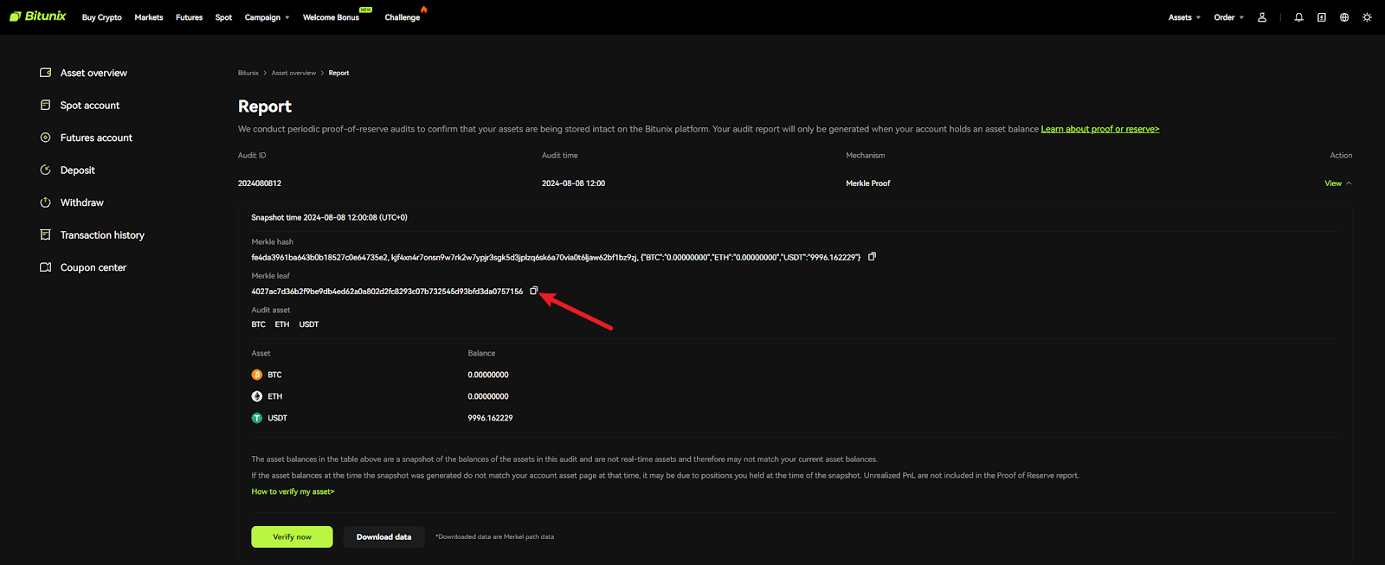This screenshot has height=565, width=1385.
Task: Expand the Campaign dropdown
Action: (267, 17)
